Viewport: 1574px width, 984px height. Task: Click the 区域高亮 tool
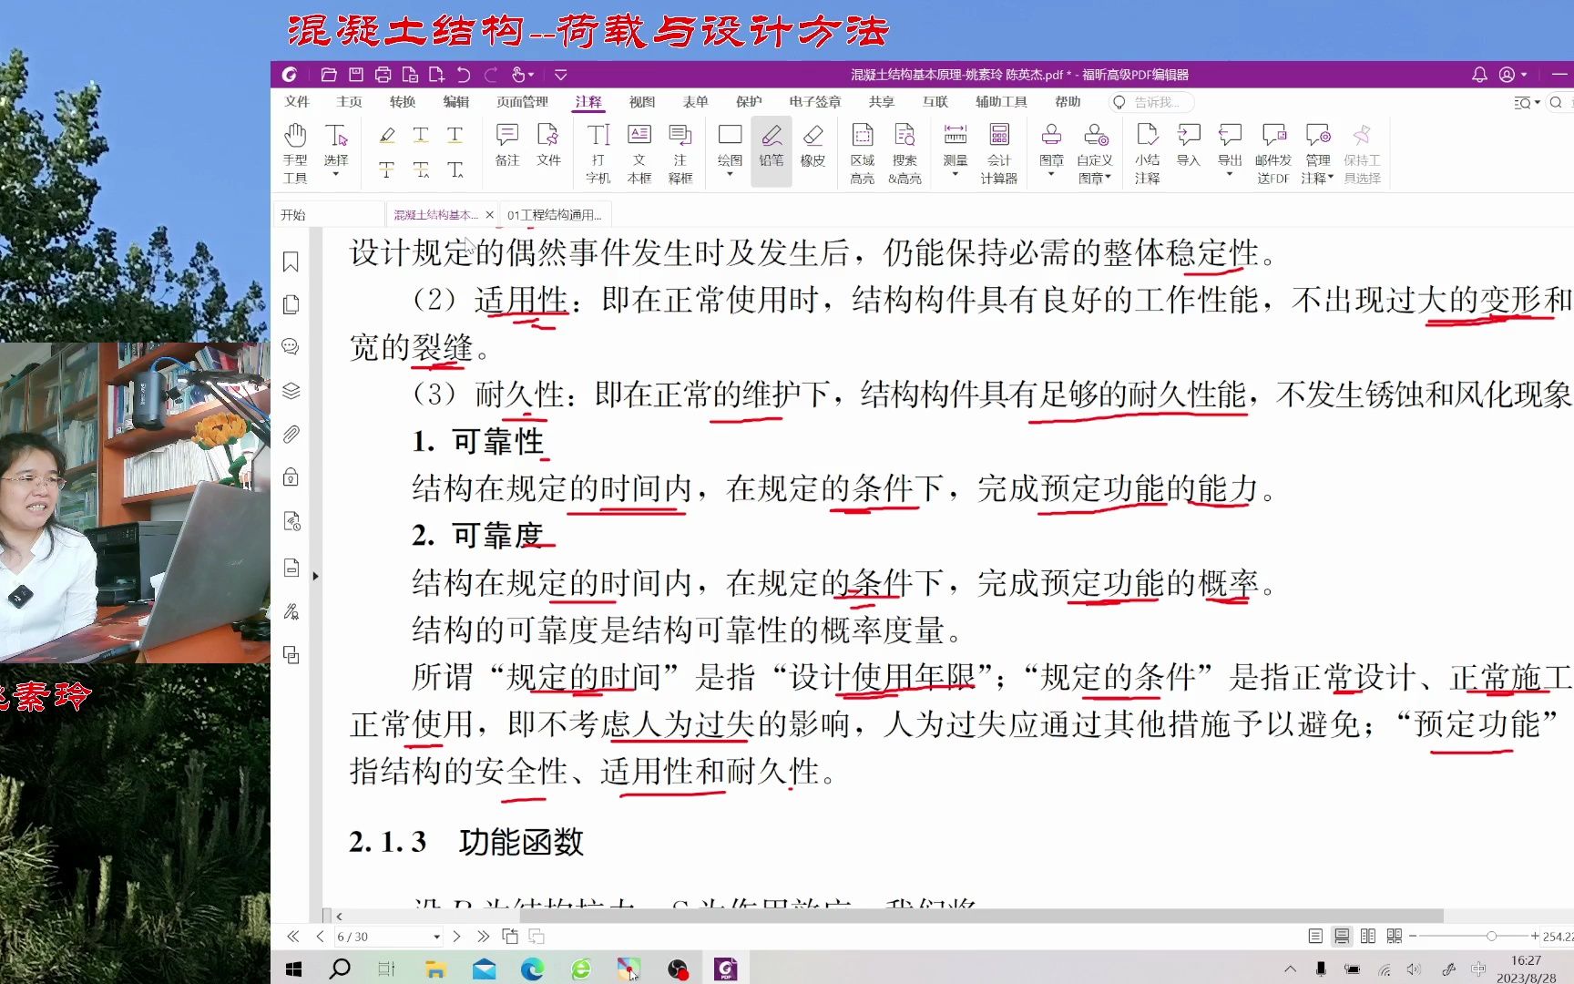pos(861,150)
